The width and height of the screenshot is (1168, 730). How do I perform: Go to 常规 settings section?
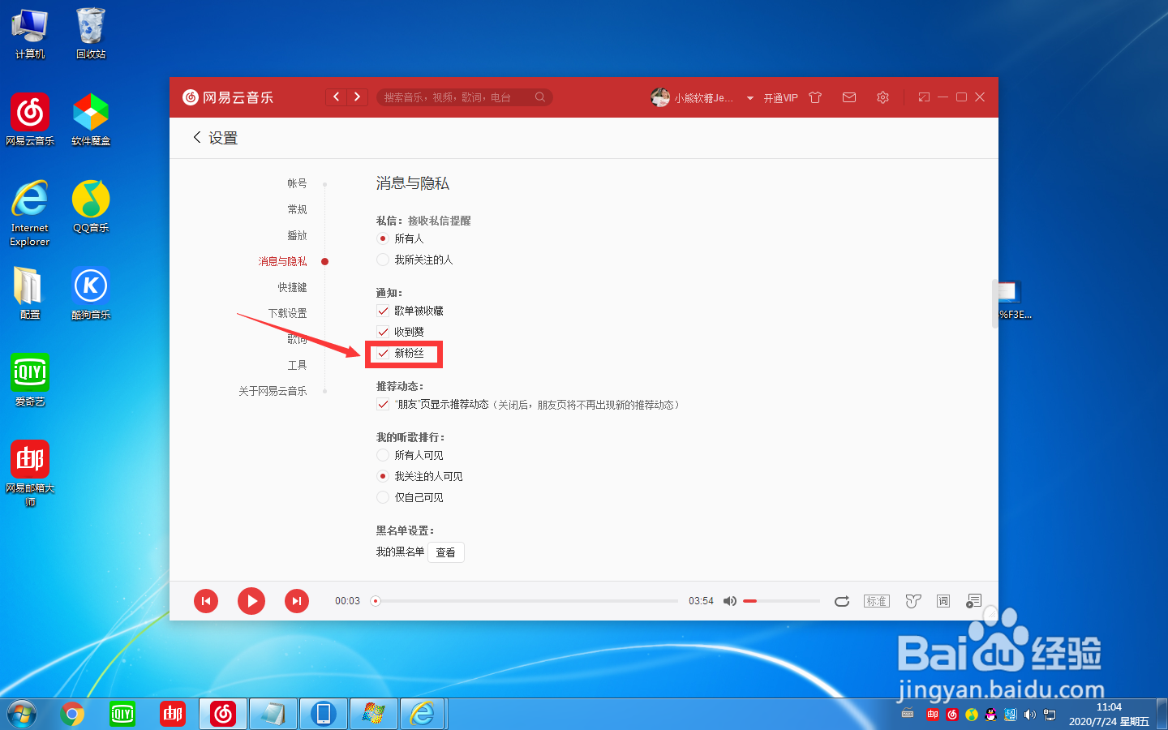point(297,209)
